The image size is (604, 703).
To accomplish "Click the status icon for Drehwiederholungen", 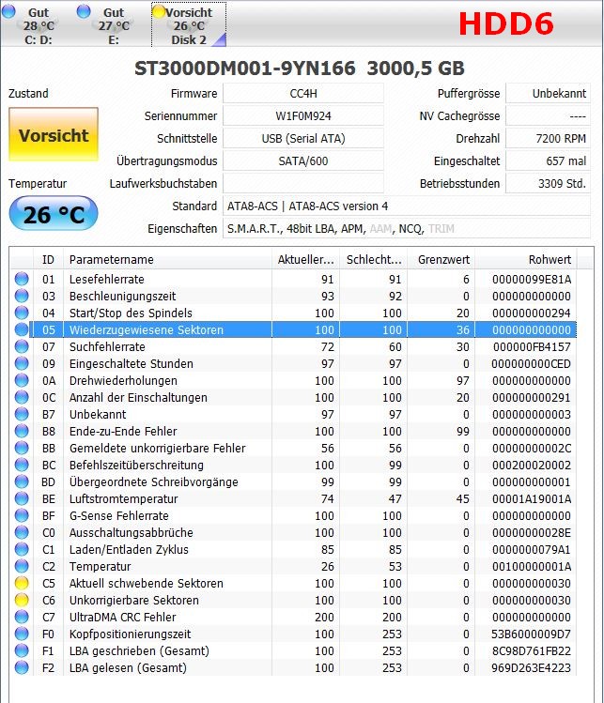I will pyautogui.click(x=22, y=380).
